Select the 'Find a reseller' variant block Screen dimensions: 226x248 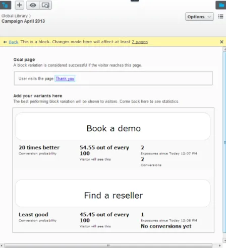(x=113, y=193)
